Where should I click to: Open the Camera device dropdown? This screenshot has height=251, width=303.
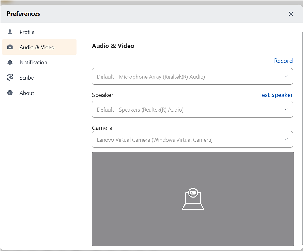click(192, 139)
